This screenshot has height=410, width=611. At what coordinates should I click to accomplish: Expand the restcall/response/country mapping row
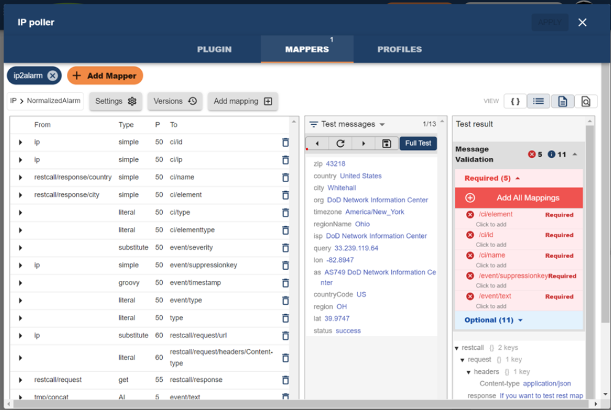[x=20, y=178]
